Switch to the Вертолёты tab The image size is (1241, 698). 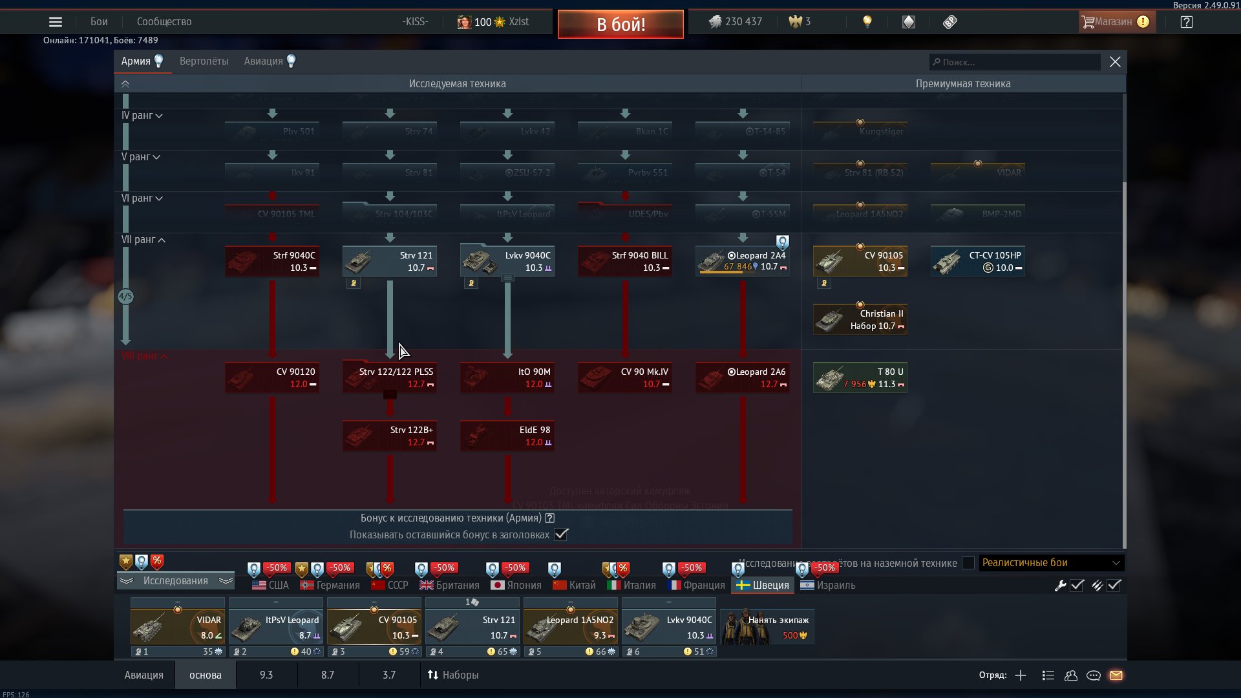pyautogui.click(x=204, y=61)
